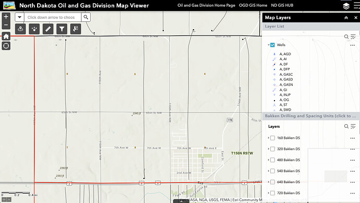Open Wells layer options menu
The width and height of the screenshot is (360, 203).
(x=353, y=45)
